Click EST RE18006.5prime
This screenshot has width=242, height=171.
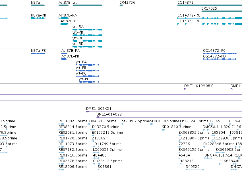(62, 170)
